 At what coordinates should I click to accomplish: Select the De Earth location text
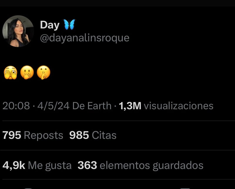tap(92, 106)
